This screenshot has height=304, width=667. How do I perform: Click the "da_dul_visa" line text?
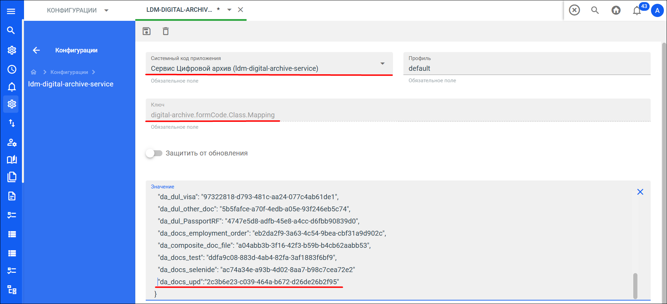tap(248, 197)
